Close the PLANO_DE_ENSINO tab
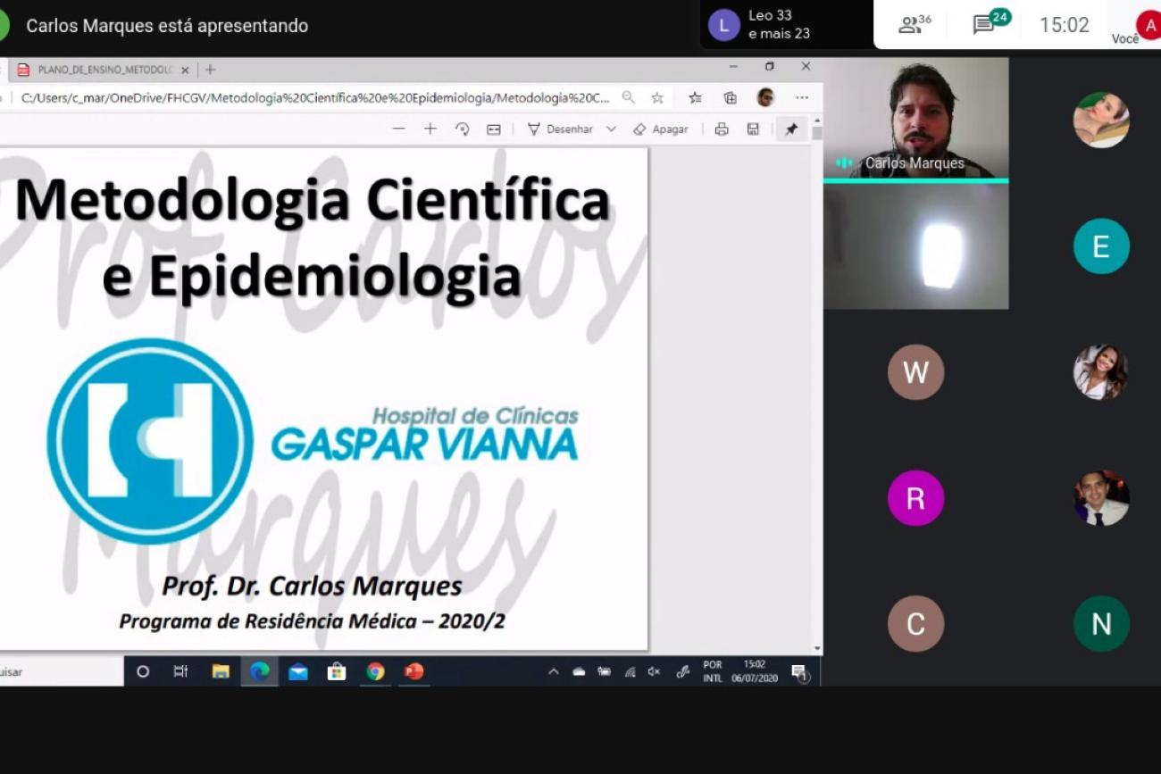The width and height of the screenshot is (1161, 774). (185, 70)
